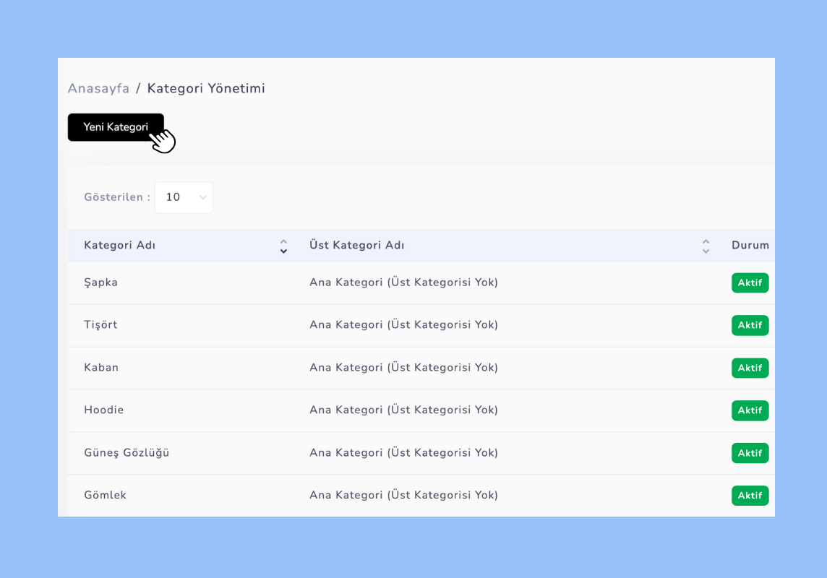Select the Güneş Gözlüğü category name
Image resolution: width=827 pixels, height=578 pixels.
click(127, 453)
